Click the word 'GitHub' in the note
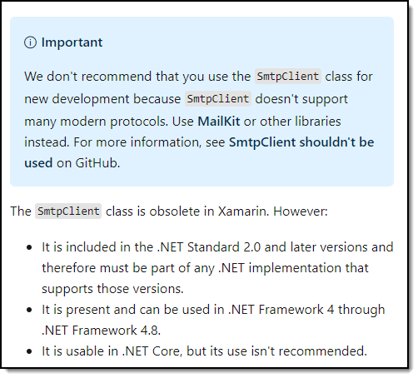Screen dimensions: 418x378 click(97, 163)
